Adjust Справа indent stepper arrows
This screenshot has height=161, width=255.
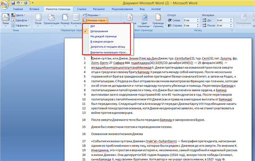tap(198, 25)
